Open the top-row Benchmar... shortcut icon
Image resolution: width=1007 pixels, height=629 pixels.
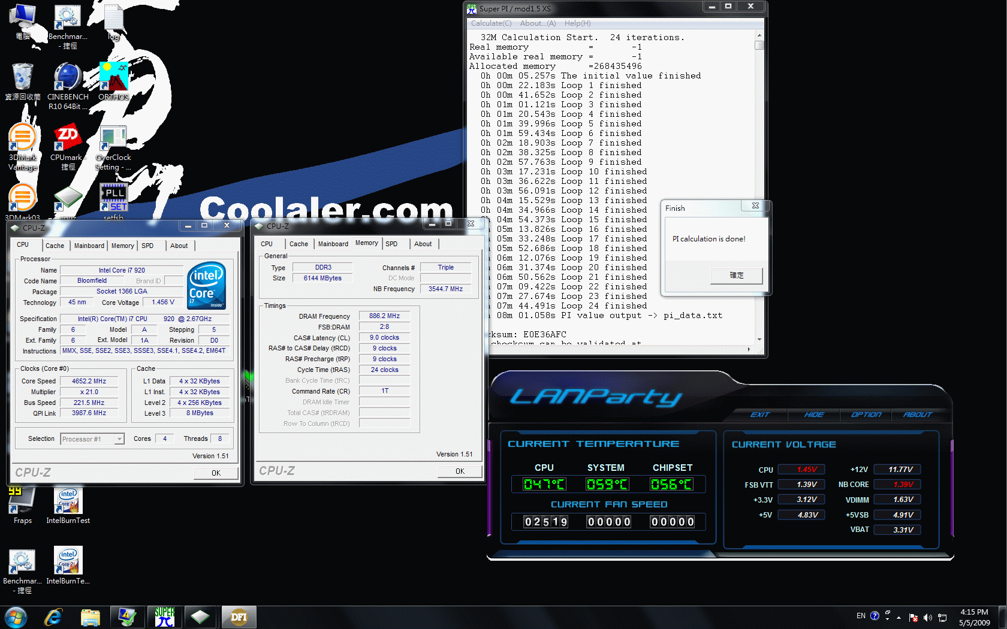tap(68, 26)
